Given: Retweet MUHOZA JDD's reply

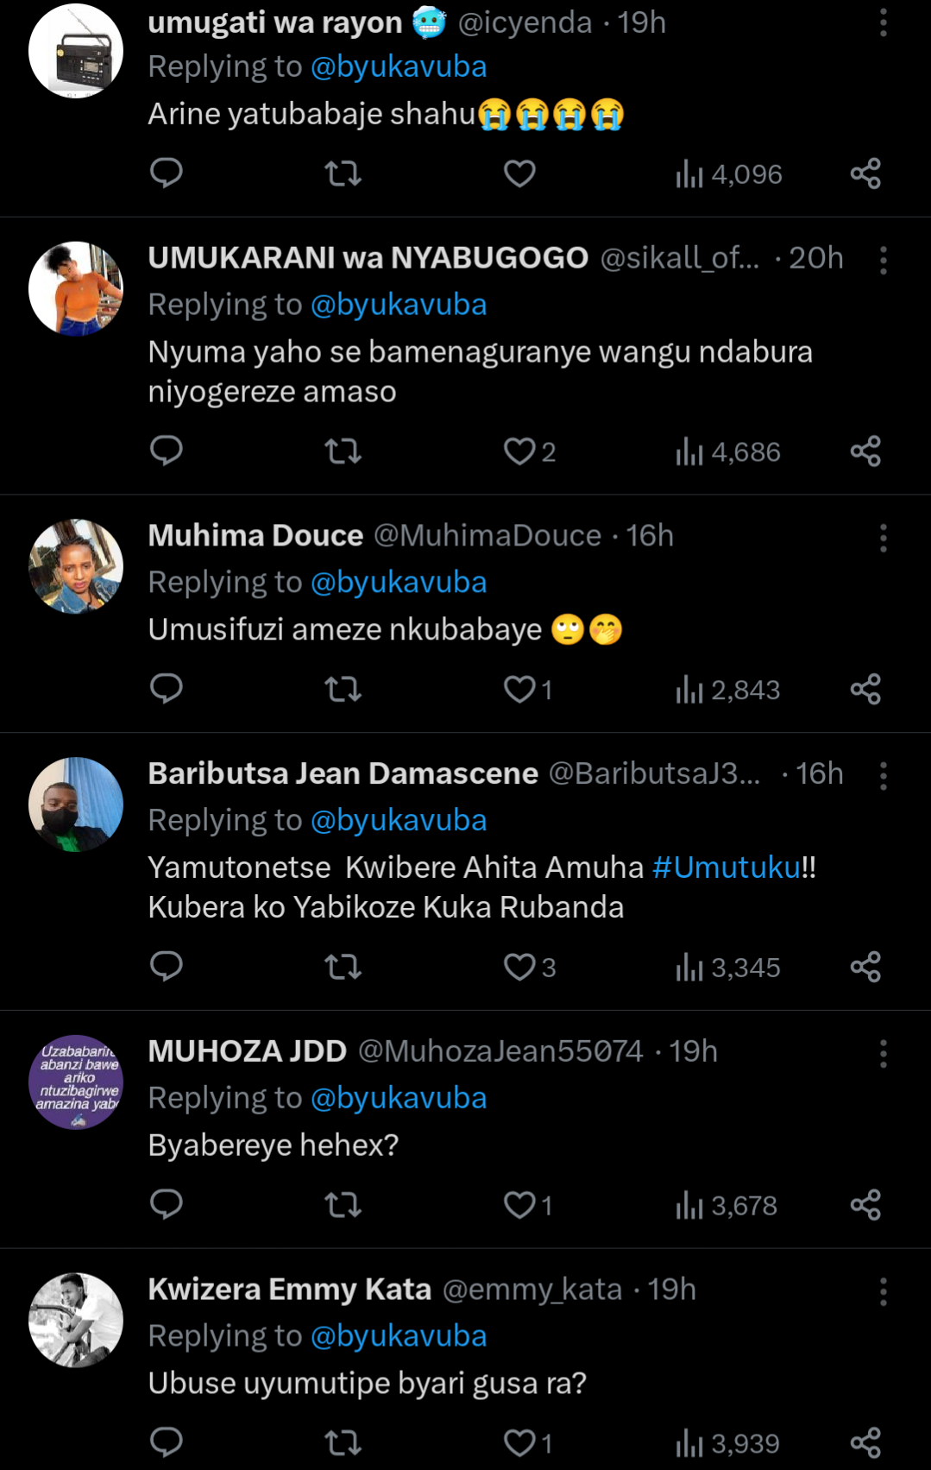Looking at the screenshot, I should click(x=343, y=1205).
